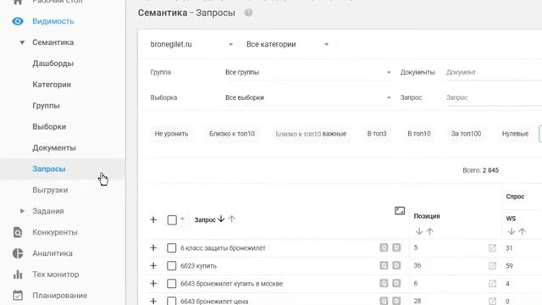This screenshot has height=305, width=542.
Task: Click the expand table fullscreen icon
Action: pos(400,211)
